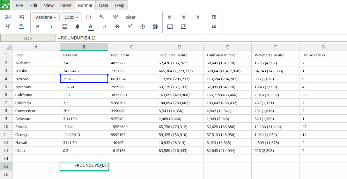Apply strikethrough to the cell
This screenshot has width=347, height=179.
click(x=117, y=27)
